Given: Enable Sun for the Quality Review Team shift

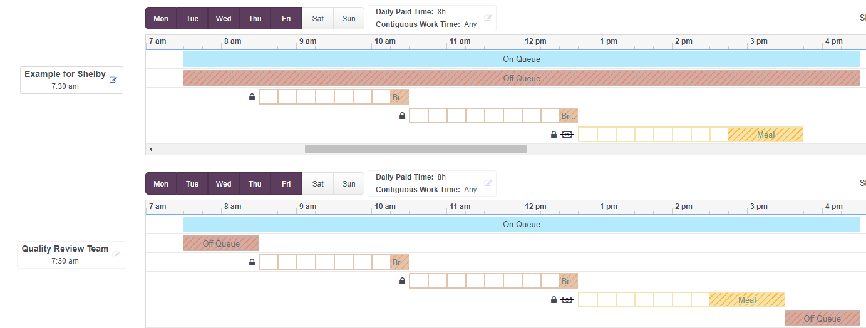Looking at the screenshot, I should [x=349, y=184].
